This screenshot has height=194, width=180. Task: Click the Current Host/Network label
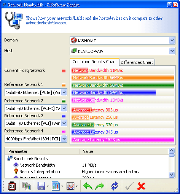(x=25, y=70)
